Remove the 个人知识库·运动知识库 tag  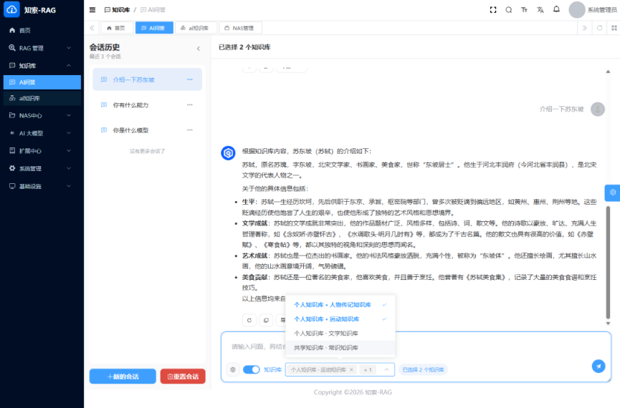(351, 369)
